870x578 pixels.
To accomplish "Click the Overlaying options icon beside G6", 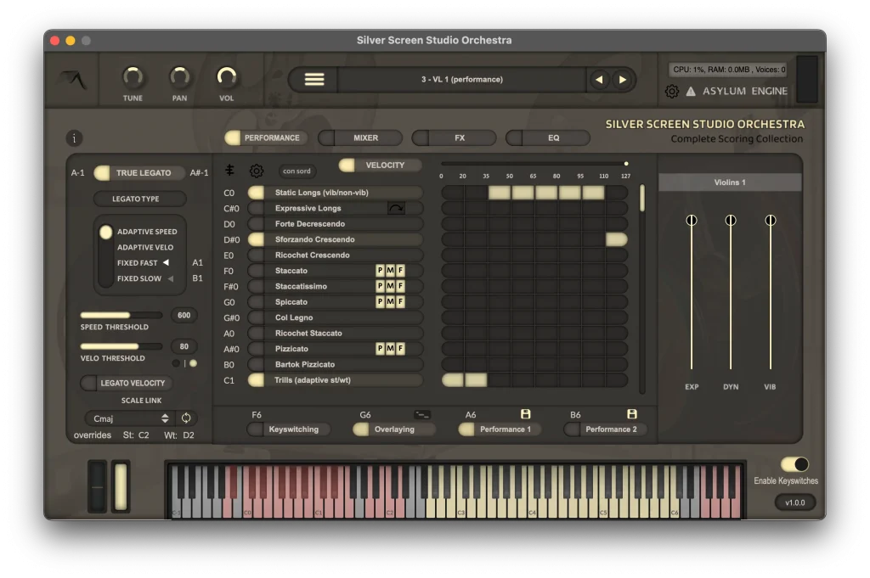I will coord(422,414).
